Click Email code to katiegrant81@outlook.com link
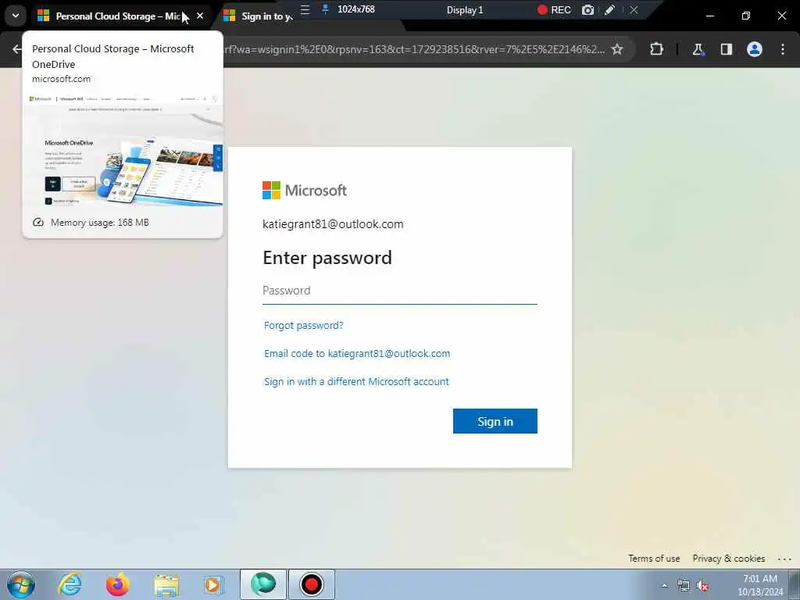This screenshot has height=600, width=800. coord(357,354)
